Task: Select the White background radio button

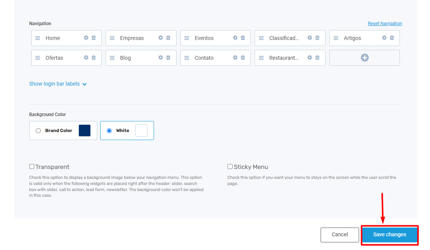Action: click(x=109, y=131)
